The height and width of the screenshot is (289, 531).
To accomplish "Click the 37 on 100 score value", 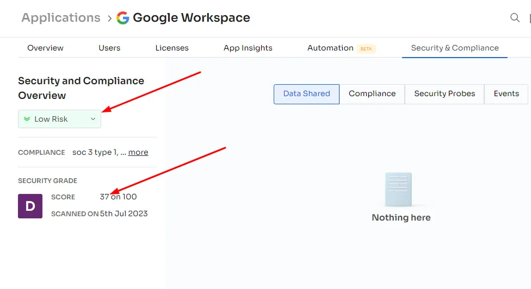I will [118, 197].
